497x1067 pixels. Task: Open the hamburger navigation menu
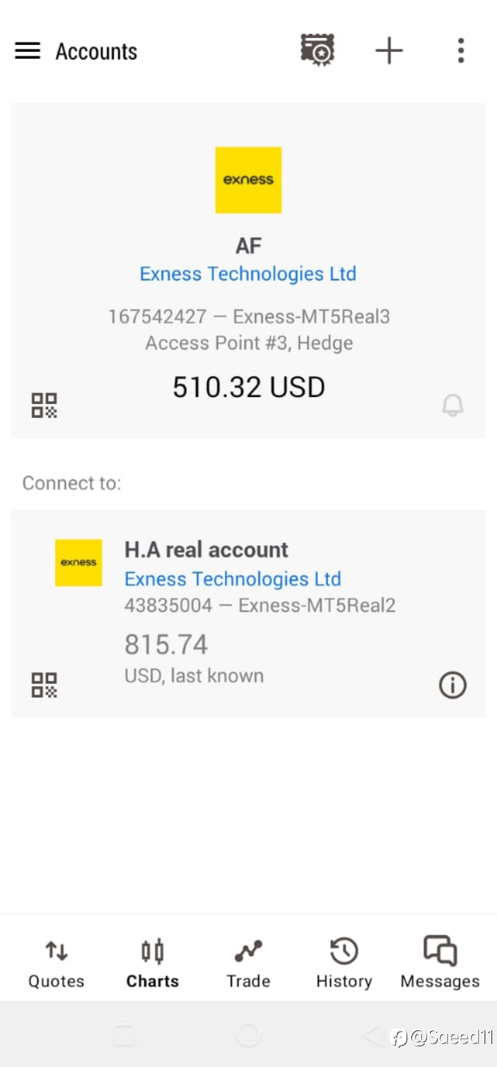click(28, 51)
